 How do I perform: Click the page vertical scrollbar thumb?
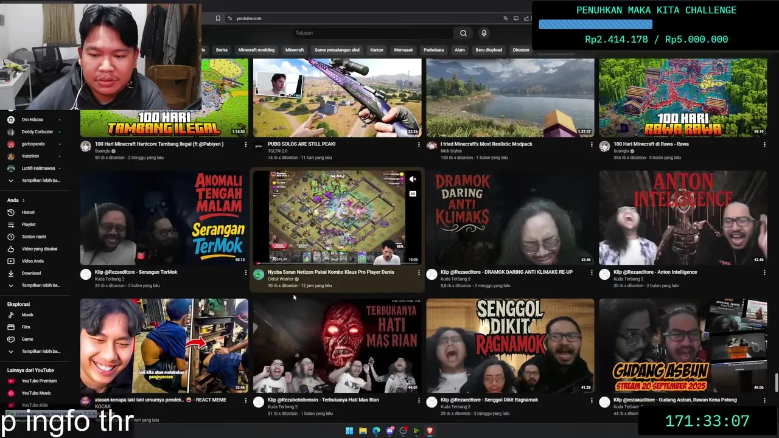point(776,383)
